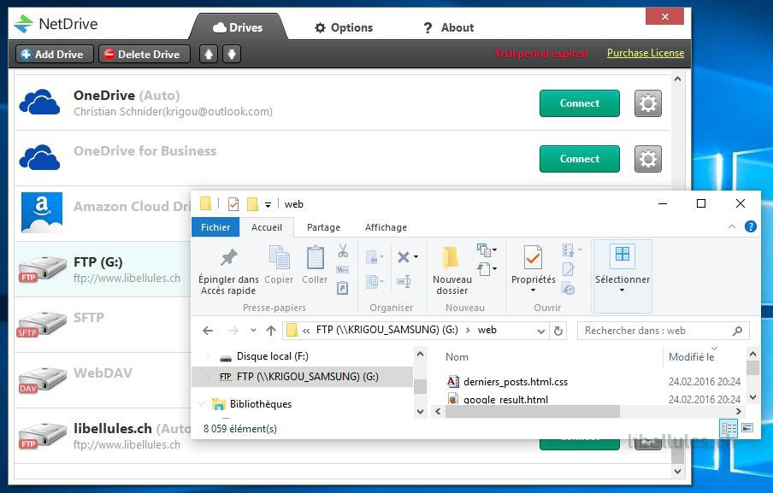Switch to the Affichage ribbon tab
Viewport: 773px width, 493px height.
(386, 227)
